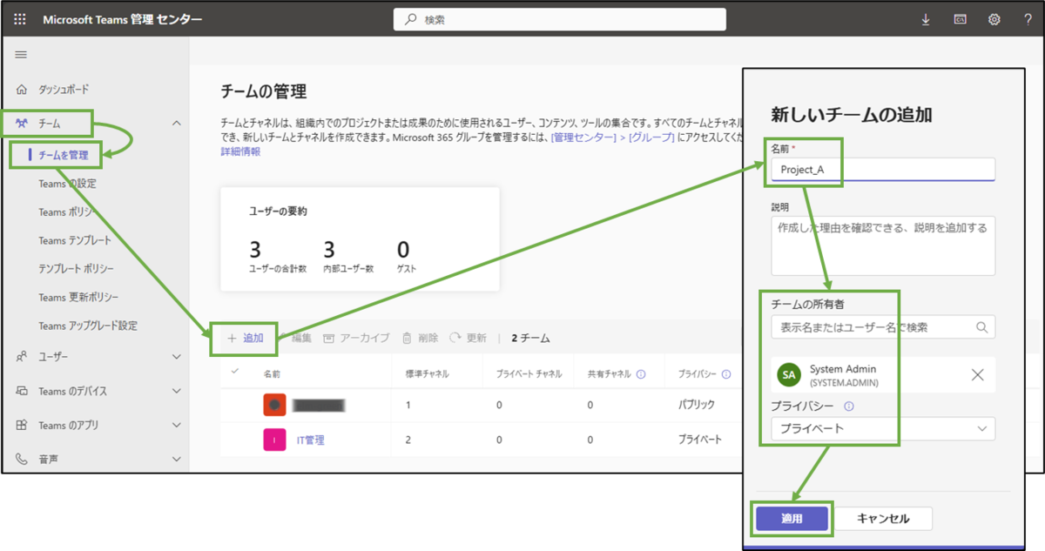Sort by the 標準チャネル column header
The height and width of the screenshot is (551, 1045).
(x=428, y=373)
